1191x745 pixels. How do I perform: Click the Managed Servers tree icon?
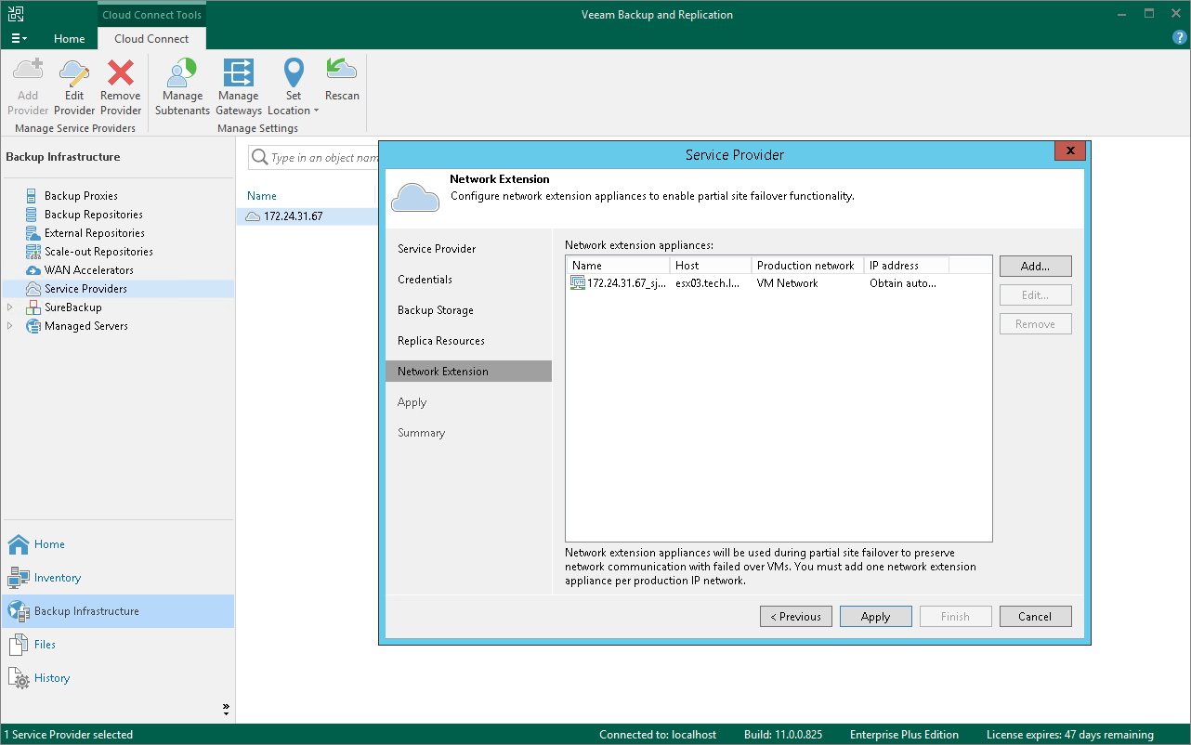[33, 326]
